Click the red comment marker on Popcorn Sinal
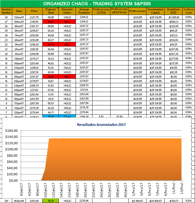 pos(58,8)
